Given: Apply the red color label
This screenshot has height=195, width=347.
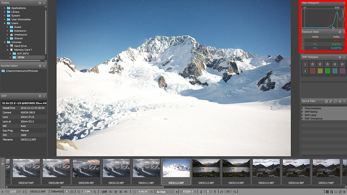Looking at the screenshot, I should [313, 71].
